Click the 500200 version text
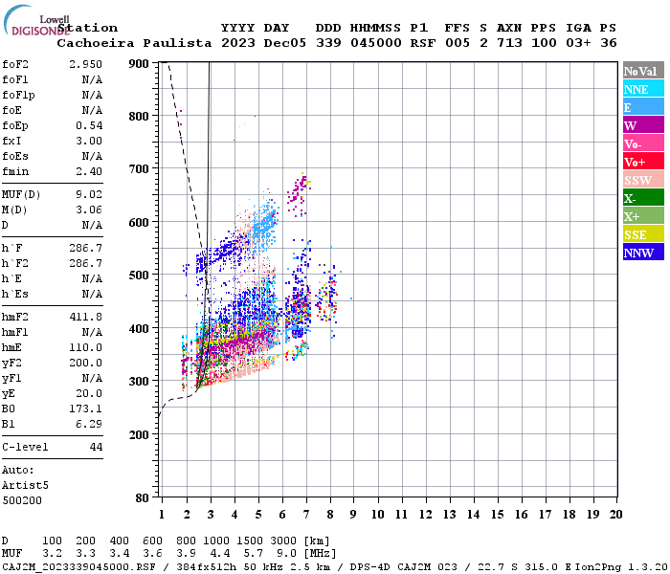This screenshot has width=670, height=574. [x=22, y=500]
